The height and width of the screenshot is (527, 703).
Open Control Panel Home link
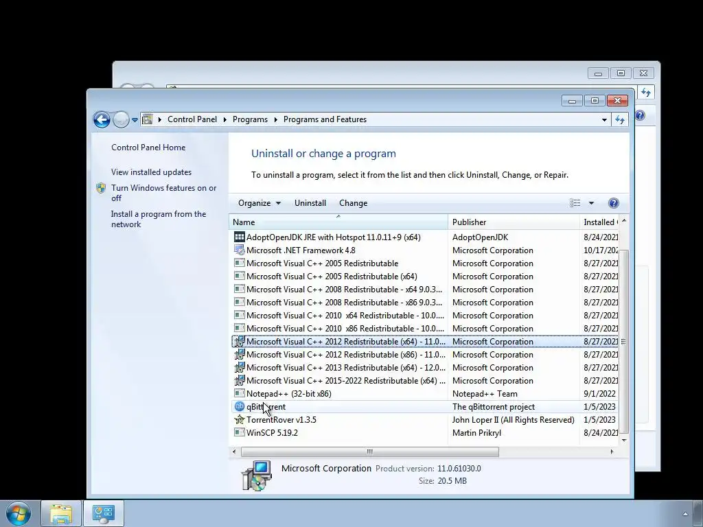pyautogui.click(x=148, y=148)
